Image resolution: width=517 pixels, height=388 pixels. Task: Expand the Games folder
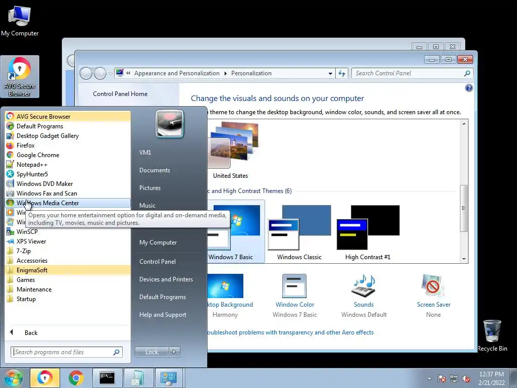tap(68, 279)
